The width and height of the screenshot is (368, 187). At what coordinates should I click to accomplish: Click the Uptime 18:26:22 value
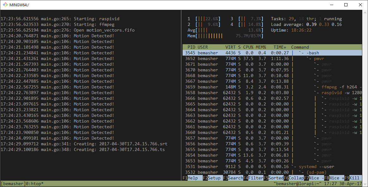[301, 30]
